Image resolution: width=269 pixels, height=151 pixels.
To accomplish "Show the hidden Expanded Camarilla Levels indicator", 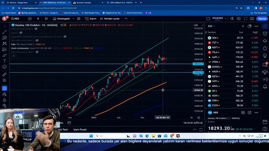I will tap(65, 36).
